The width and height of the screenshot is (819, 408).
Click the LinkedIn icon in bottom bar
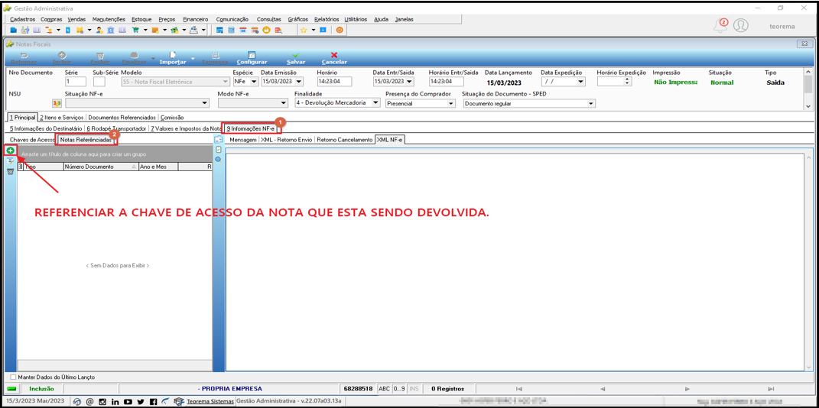(115, 402)
